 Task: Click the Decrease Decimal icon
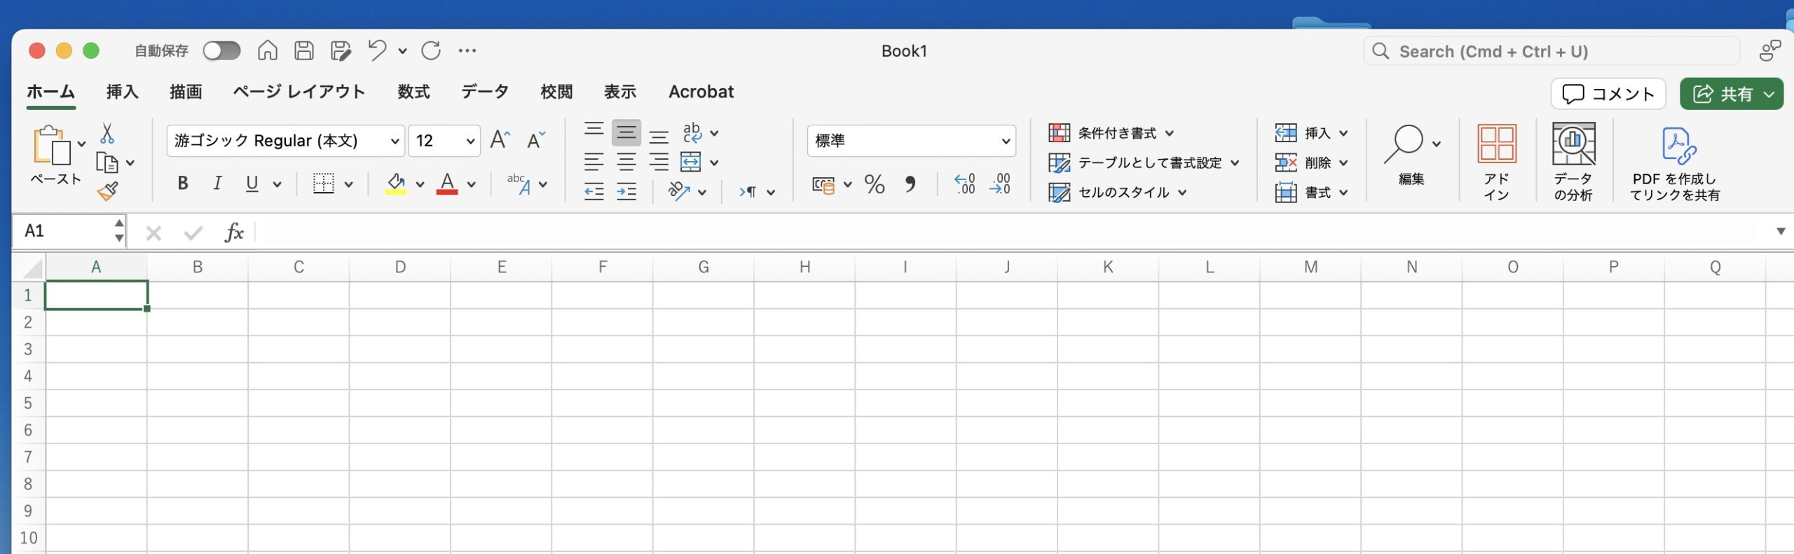[x=1000, y=184]
